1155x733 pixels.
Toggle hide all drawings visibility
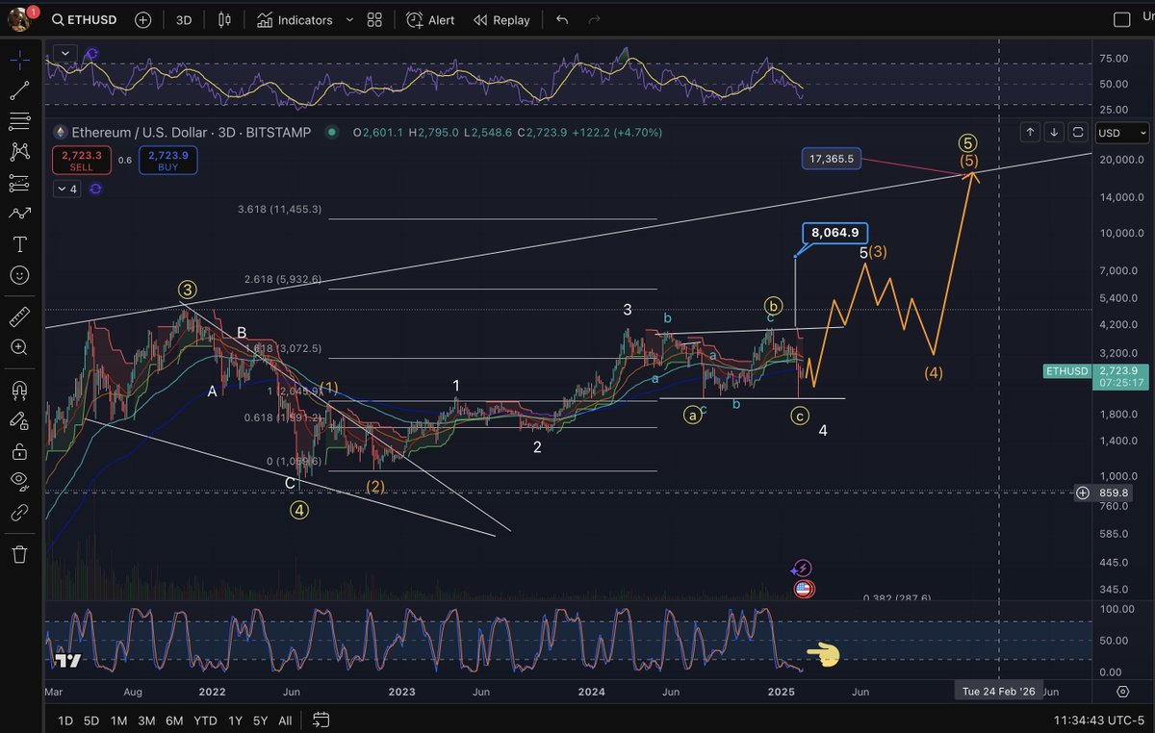pos(19,482)
